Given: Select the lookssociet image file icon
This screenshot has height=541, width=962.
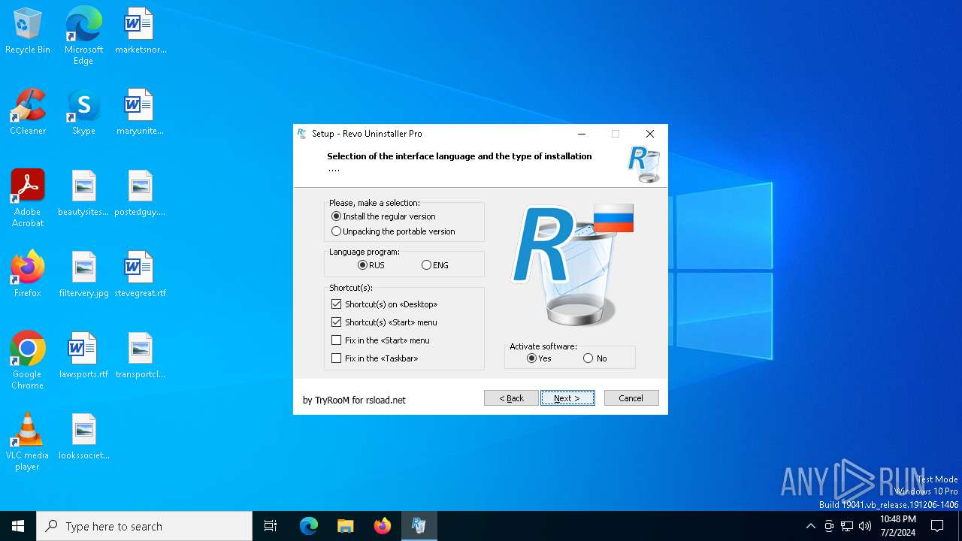Looking at the screenshot, I should pyautogui.click(x=83, y=437).
